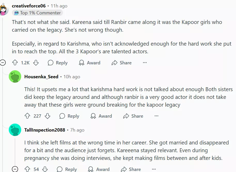Upvote Housenka_Seed's comment
The width and height of the screenshot is (236, 172).
tap(27, 116)
